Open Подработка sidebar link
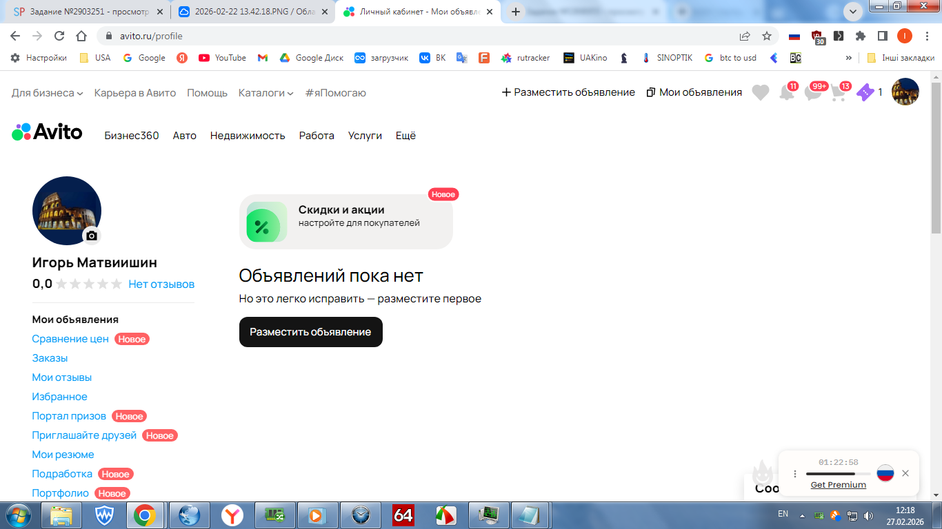The image size is (942, 529). 62,474
